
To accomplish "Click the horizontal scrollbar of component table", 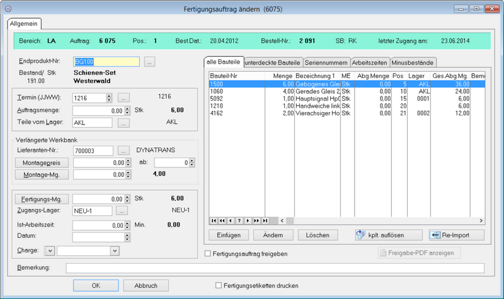I will coord(378,220).
